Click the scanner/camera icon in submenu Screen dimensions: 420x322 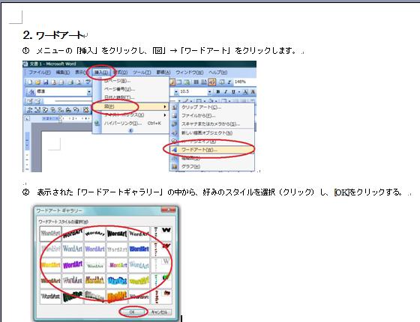coord(174,124)
